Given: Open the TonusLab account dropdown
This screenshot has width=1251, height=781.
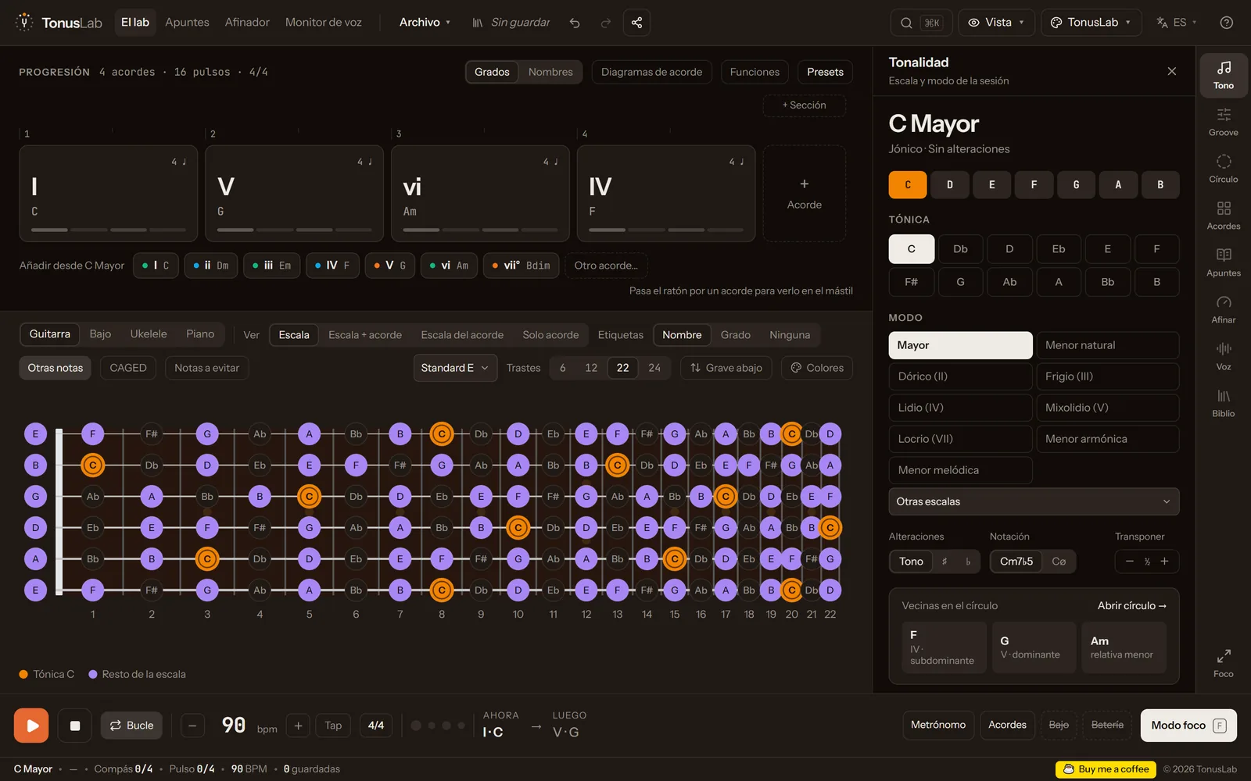Looking at the screenshot, I should coord(1091,23).
